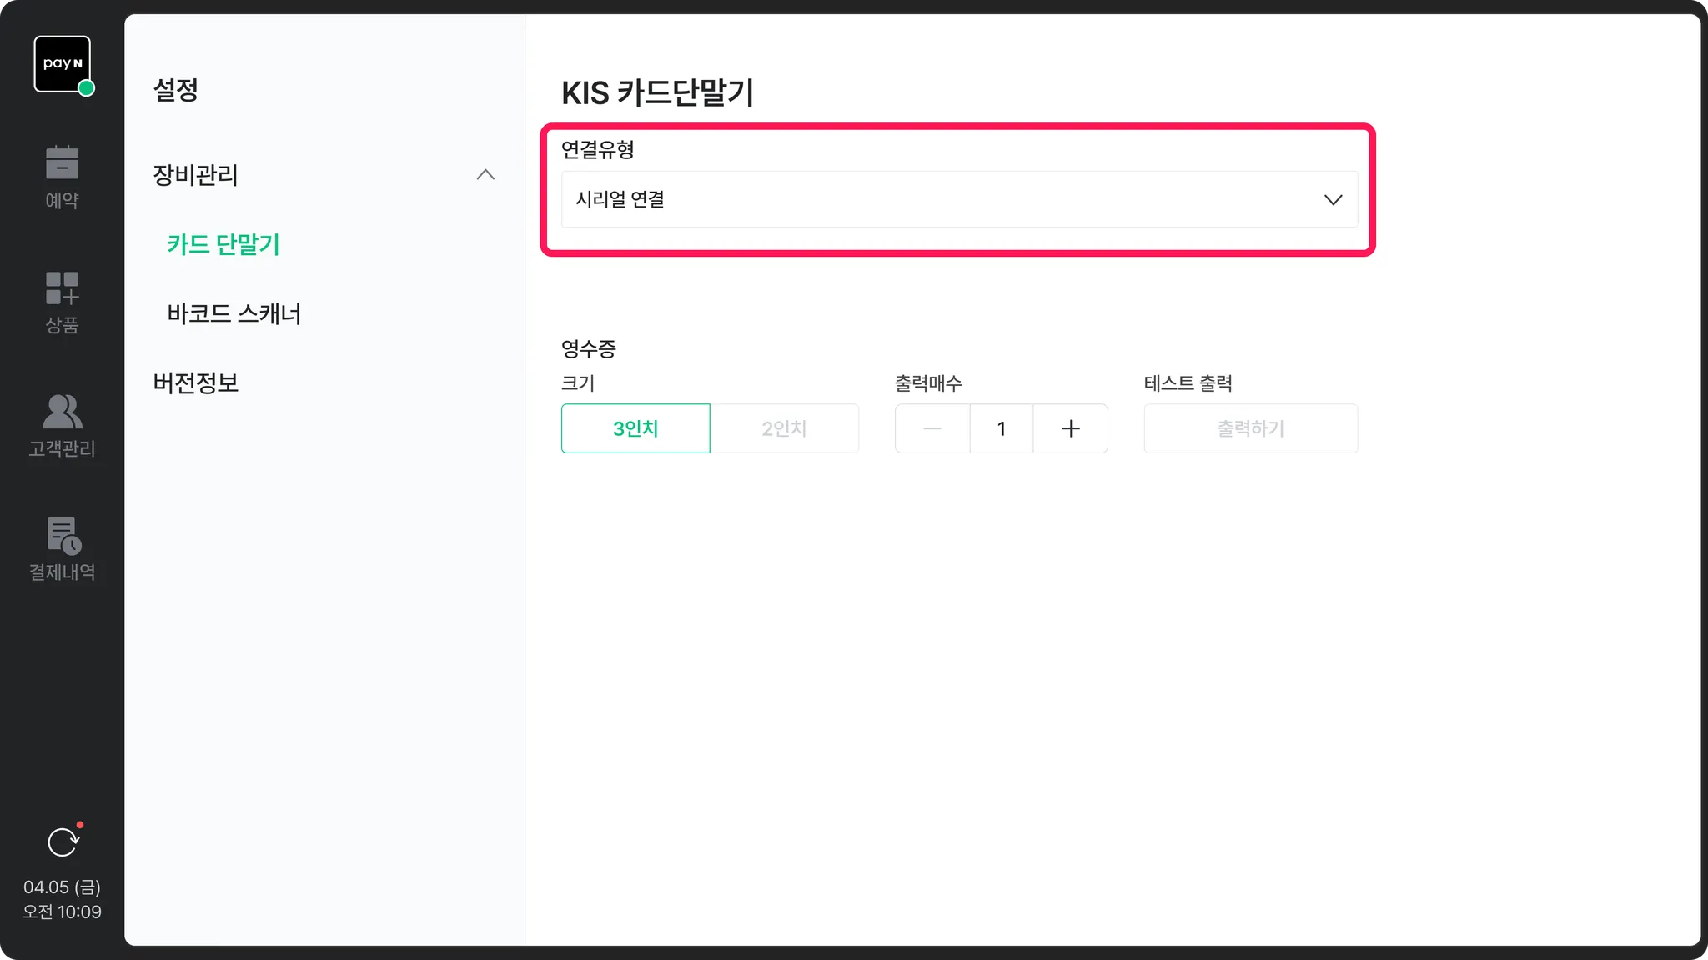Click the pay N logo icon
This screenshot has height=960, width=1708.
(62, 63)
